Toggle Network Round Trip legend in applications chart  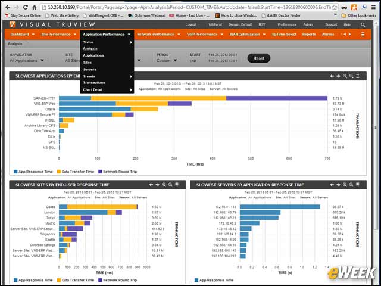click(118, 172)
